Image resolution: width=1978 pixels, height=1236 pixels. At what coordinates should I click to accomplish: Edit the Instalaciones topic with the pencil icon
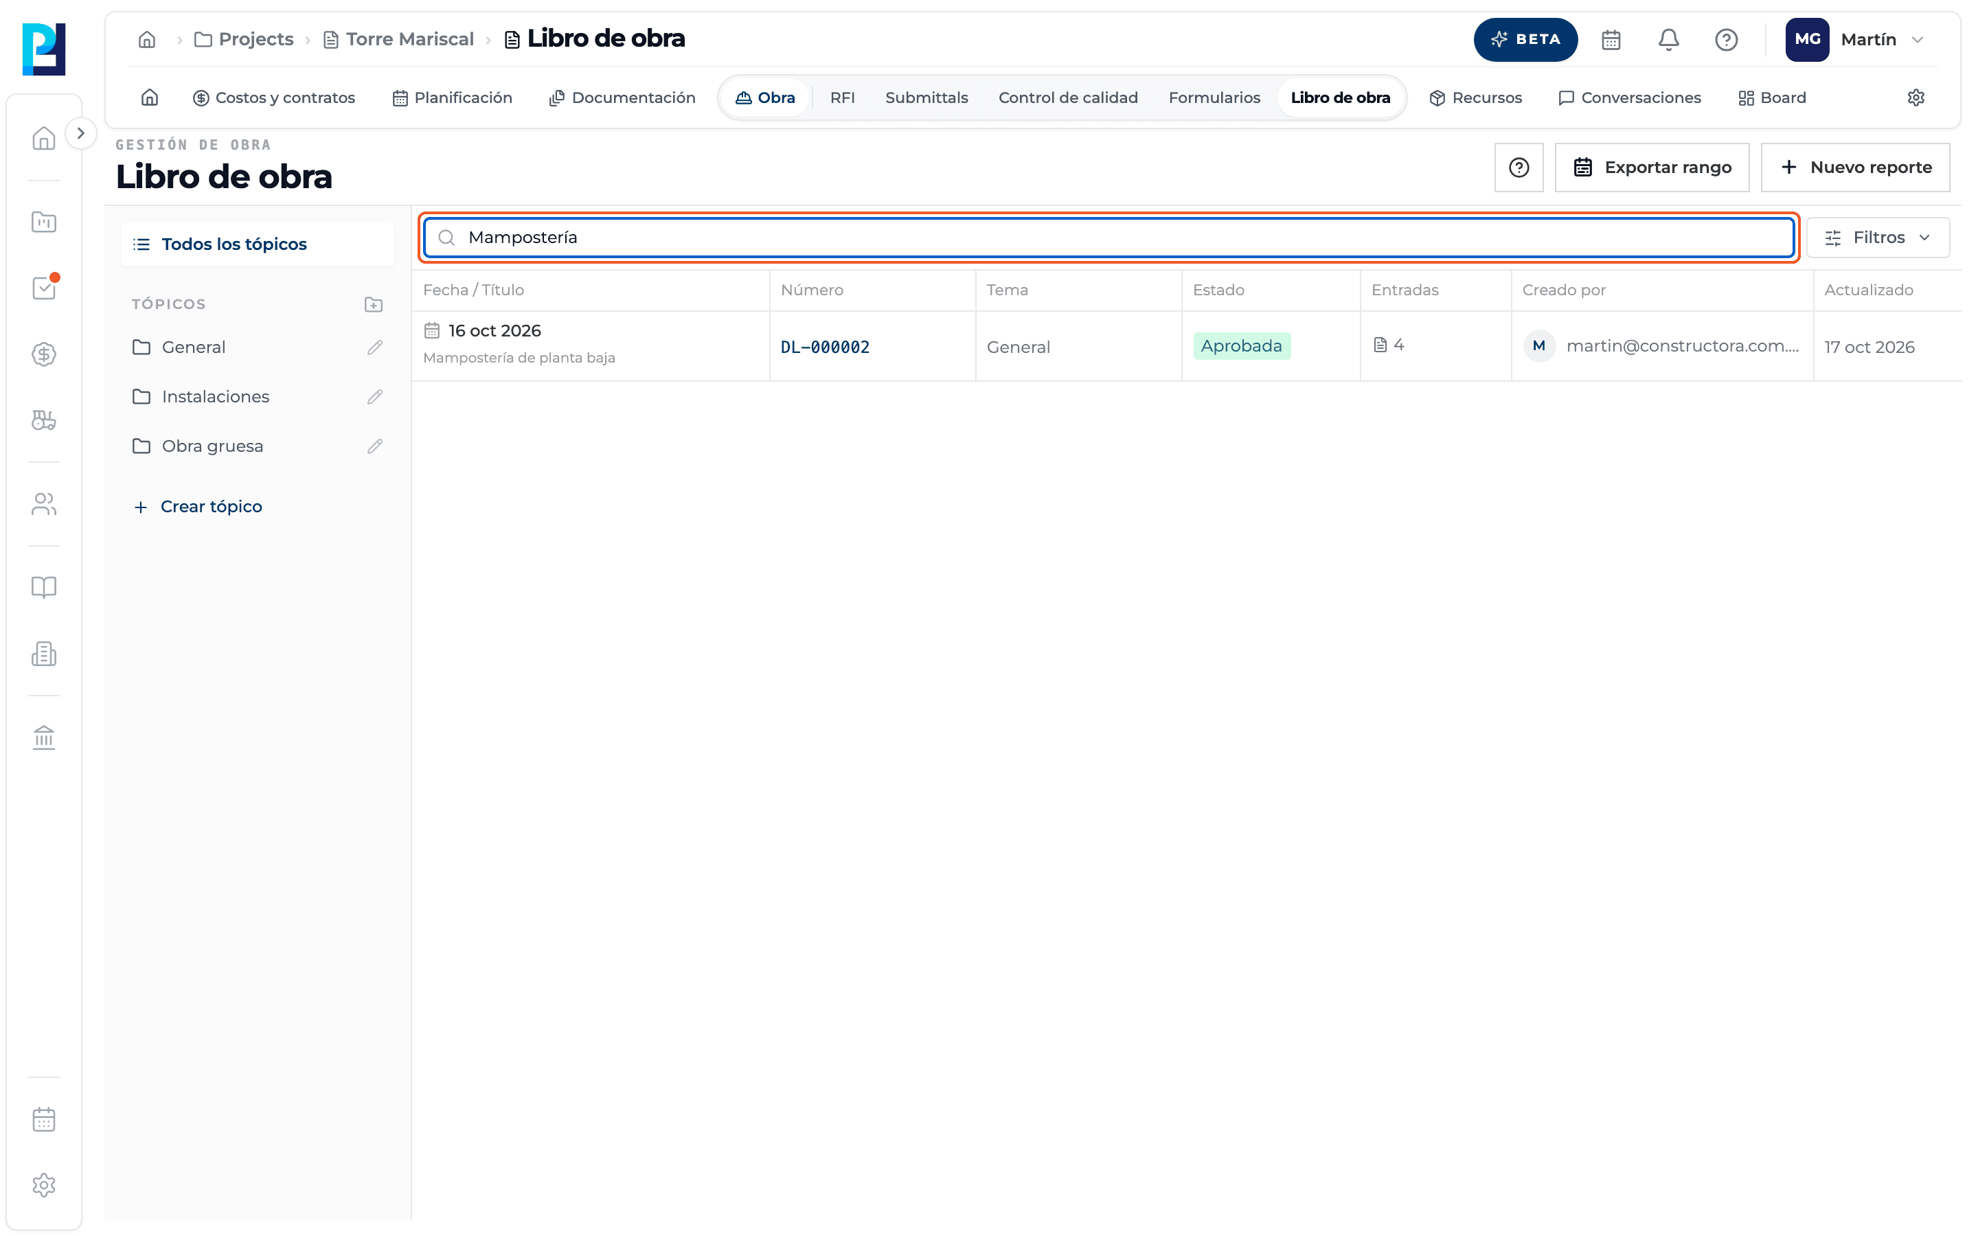point(374,396)
